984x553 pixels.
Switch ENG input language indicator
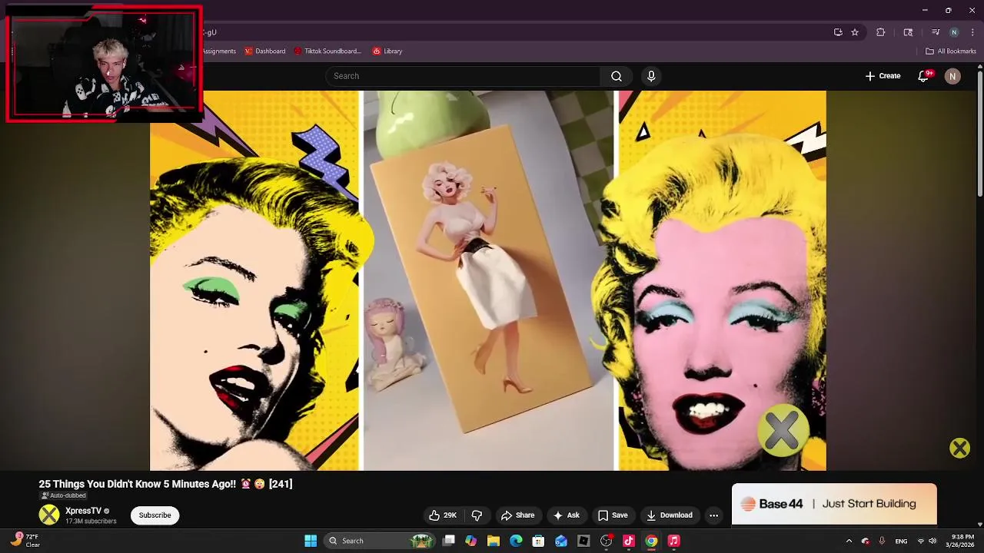(x=901, y=541)
